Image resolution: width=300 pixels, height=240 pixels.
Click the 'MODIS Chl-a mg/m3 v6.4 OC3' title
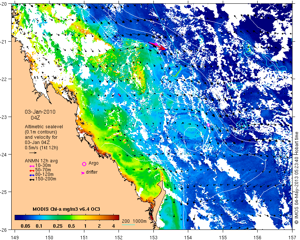click(66, 209)
